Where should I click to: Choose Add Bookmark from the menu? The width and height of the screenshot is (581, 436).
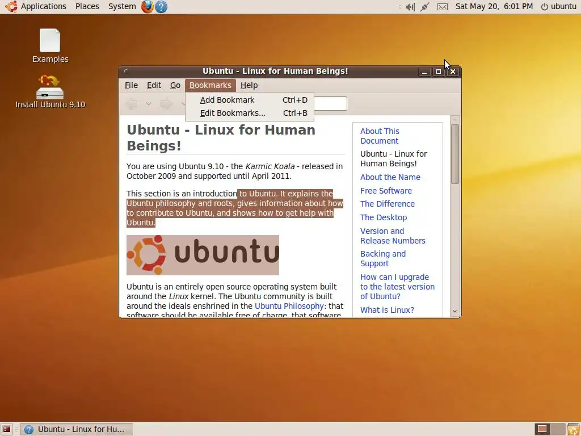(x=250, y=100)
